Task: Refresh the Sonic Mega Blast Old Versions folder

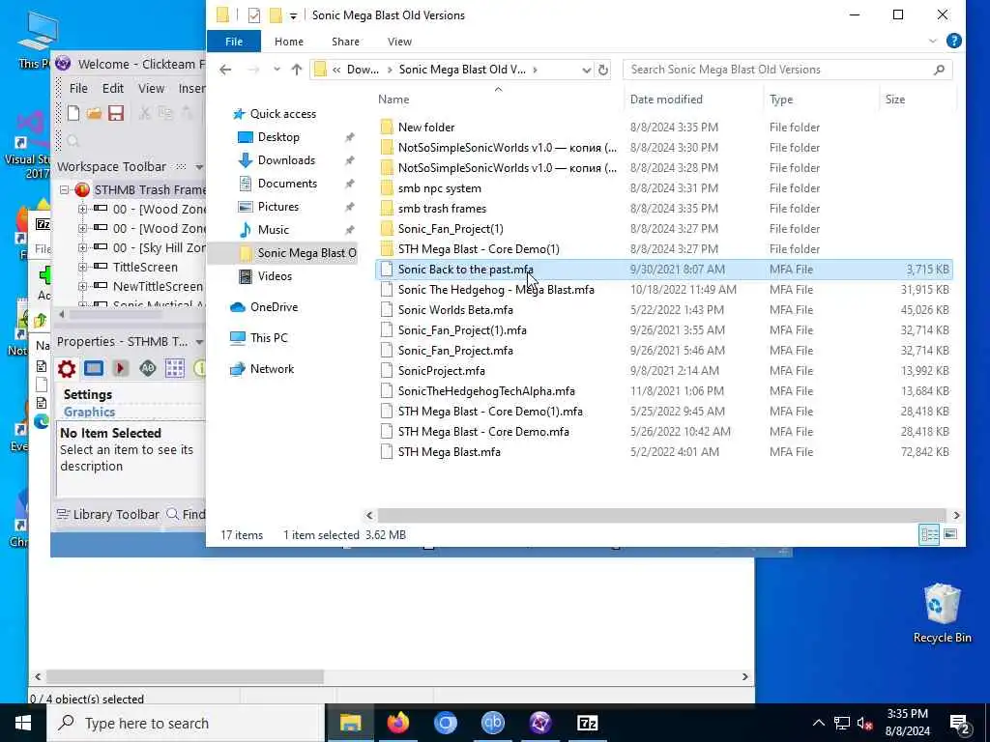Action: click(x=603, y=70)
